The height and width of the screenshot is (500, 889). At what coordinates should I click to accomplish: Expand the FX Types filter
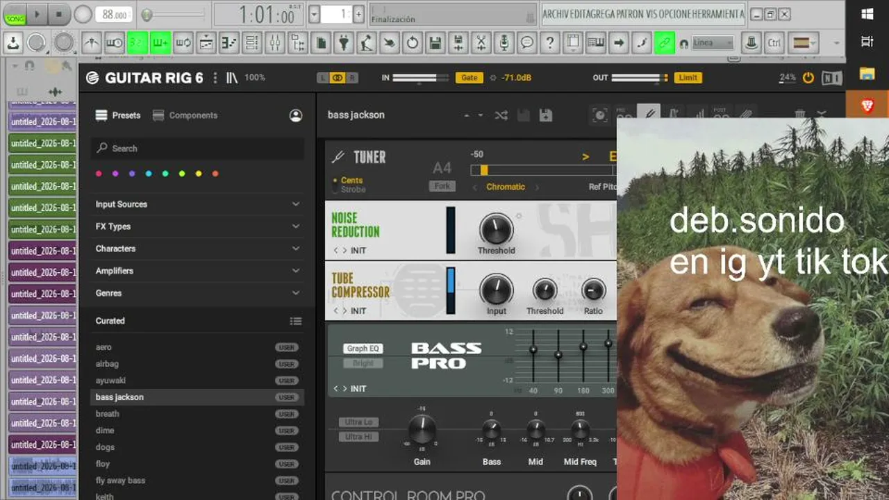coord(198,226)
